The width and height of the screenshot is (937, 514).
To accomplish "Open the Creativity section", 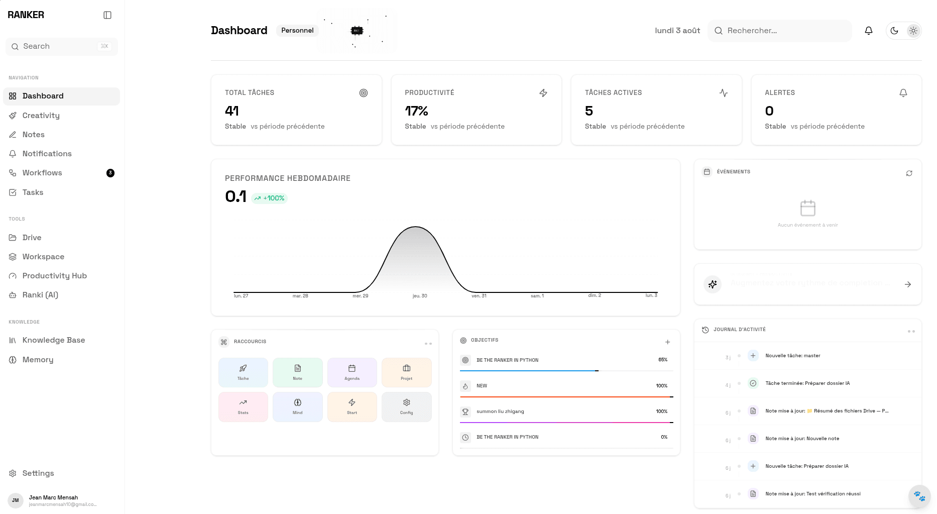I will coord(62,116).
